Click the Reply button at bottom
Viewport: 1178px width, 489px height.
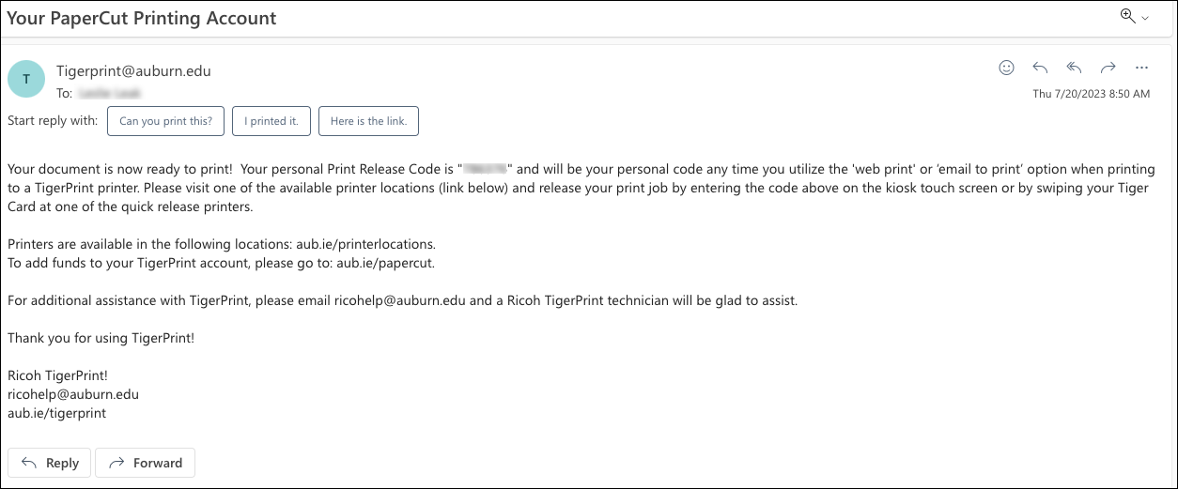click(50, 463)
